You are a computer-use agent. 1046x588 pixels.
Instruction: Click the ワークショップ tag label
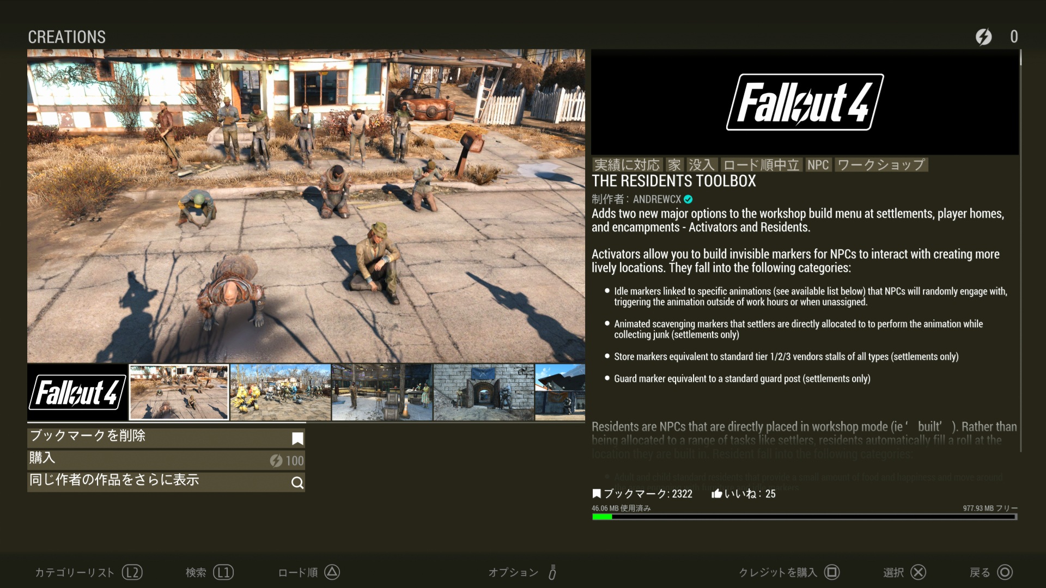click(x=881, y=165)
